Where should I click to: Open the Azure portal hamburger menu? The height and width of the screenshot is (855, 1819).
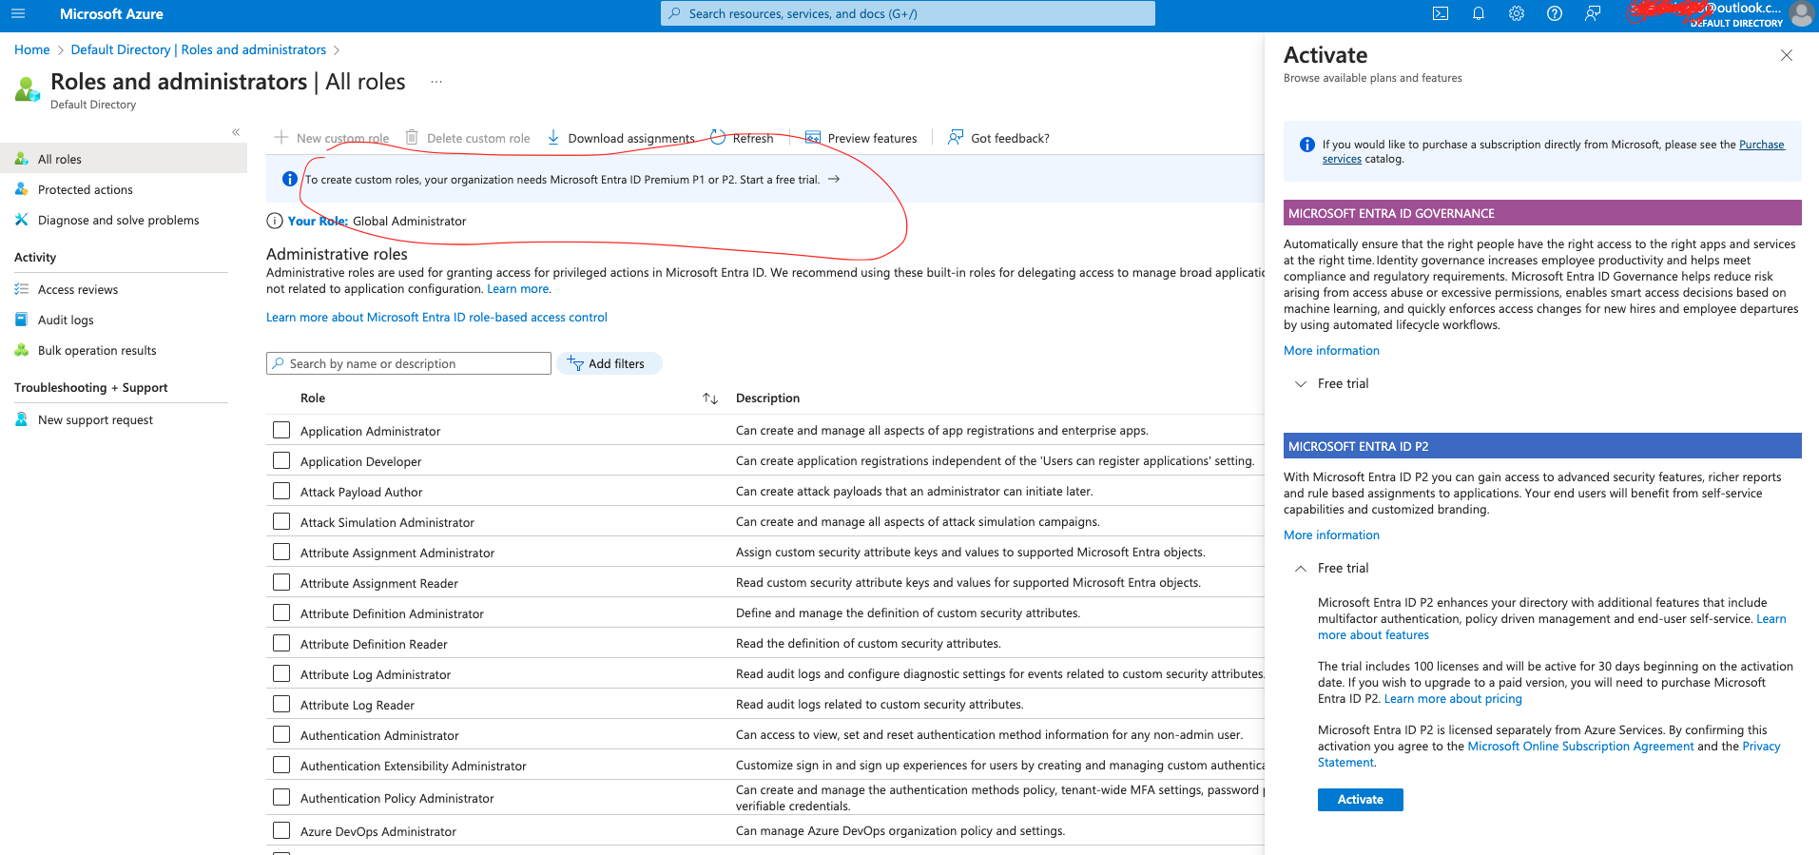18,13
